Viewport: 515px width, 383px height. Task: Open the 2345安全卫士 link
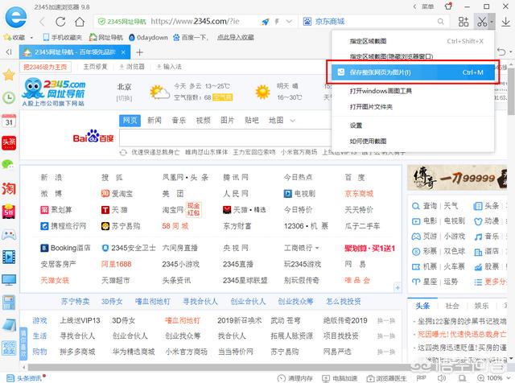point(129,248)
